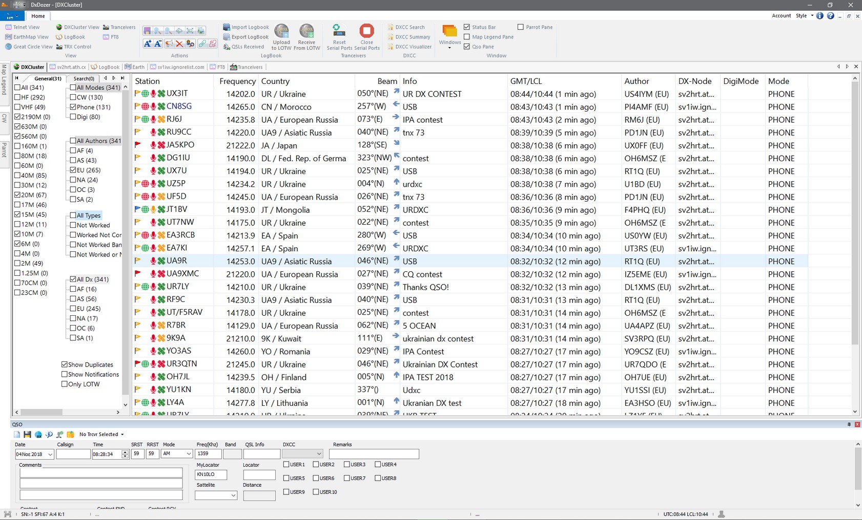Click the new QSO blank page icon
Screen dimensions: 862x520
[17, 435]
